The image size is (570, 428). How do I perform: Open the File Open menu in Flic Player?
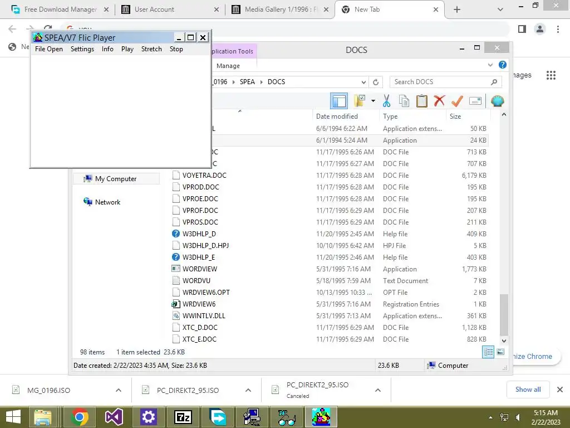pyautogui.click(x=49, y=49)
